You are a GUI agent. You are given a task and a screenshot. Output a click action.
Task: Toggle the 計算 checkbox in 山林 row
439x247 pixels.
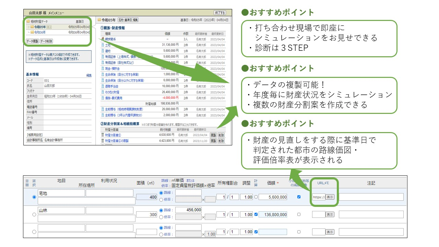click(x=256, y=214)
